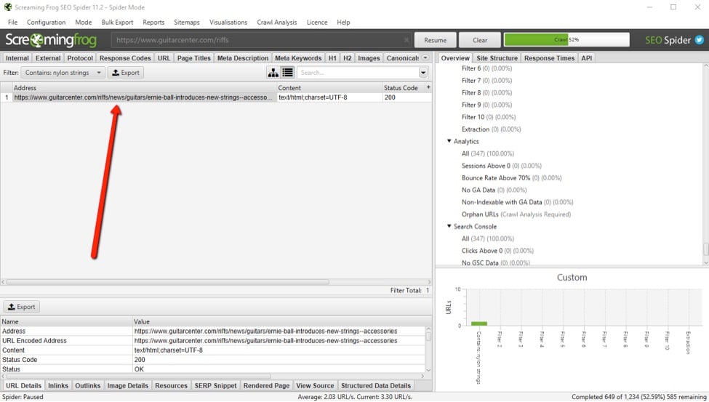Click the plus icon to add columns

[x=428, y=87]
